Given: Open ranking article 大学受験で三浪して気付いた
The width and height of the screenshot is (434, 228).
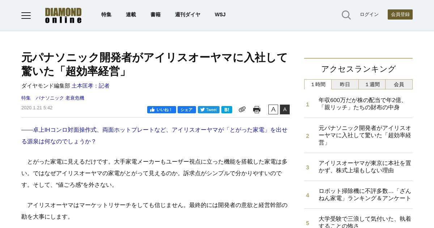Looking at the screenshot, I should 365,221.
